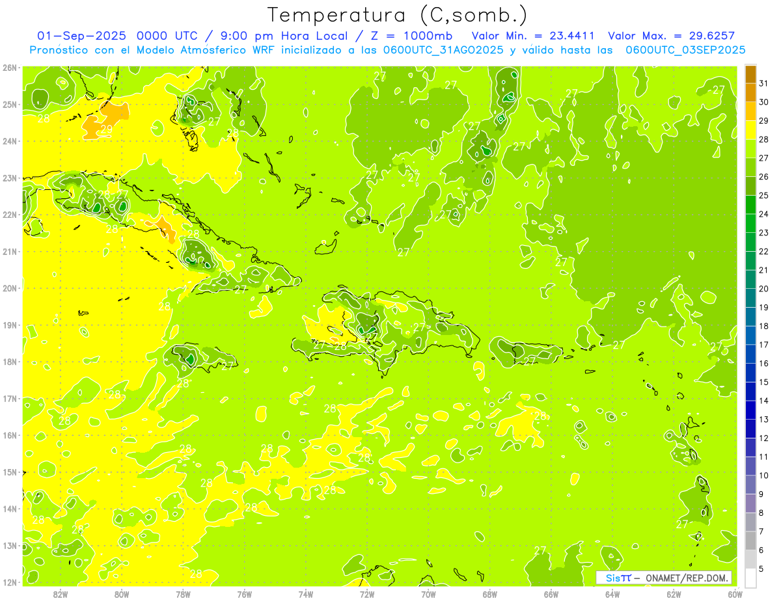Click the teal swatch between 19 and 20
This screenshot has height=603, width=781.
tap(750, 298)
